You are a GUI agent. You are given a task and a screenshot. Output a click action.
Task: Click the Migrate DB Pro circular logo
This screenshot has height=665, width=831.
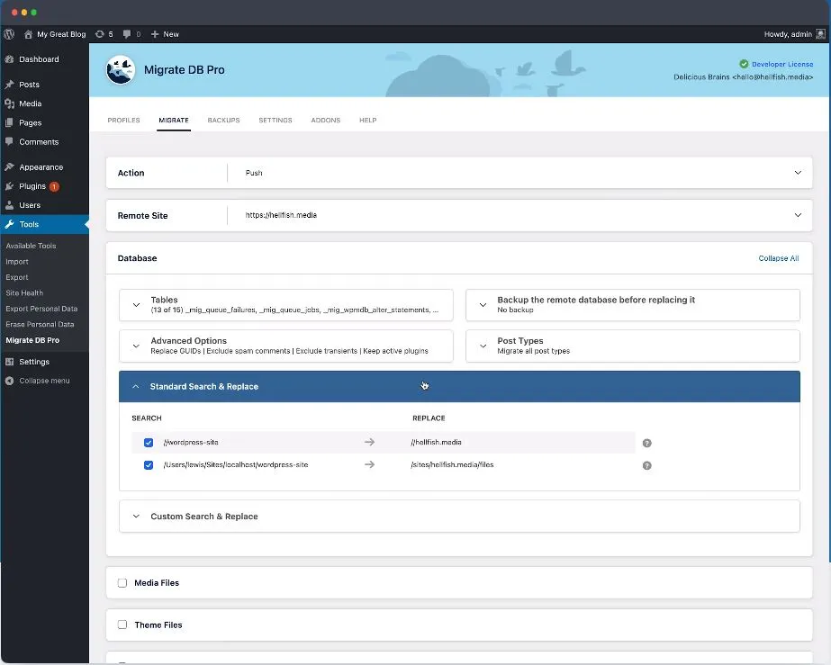(x=121, y=69)
